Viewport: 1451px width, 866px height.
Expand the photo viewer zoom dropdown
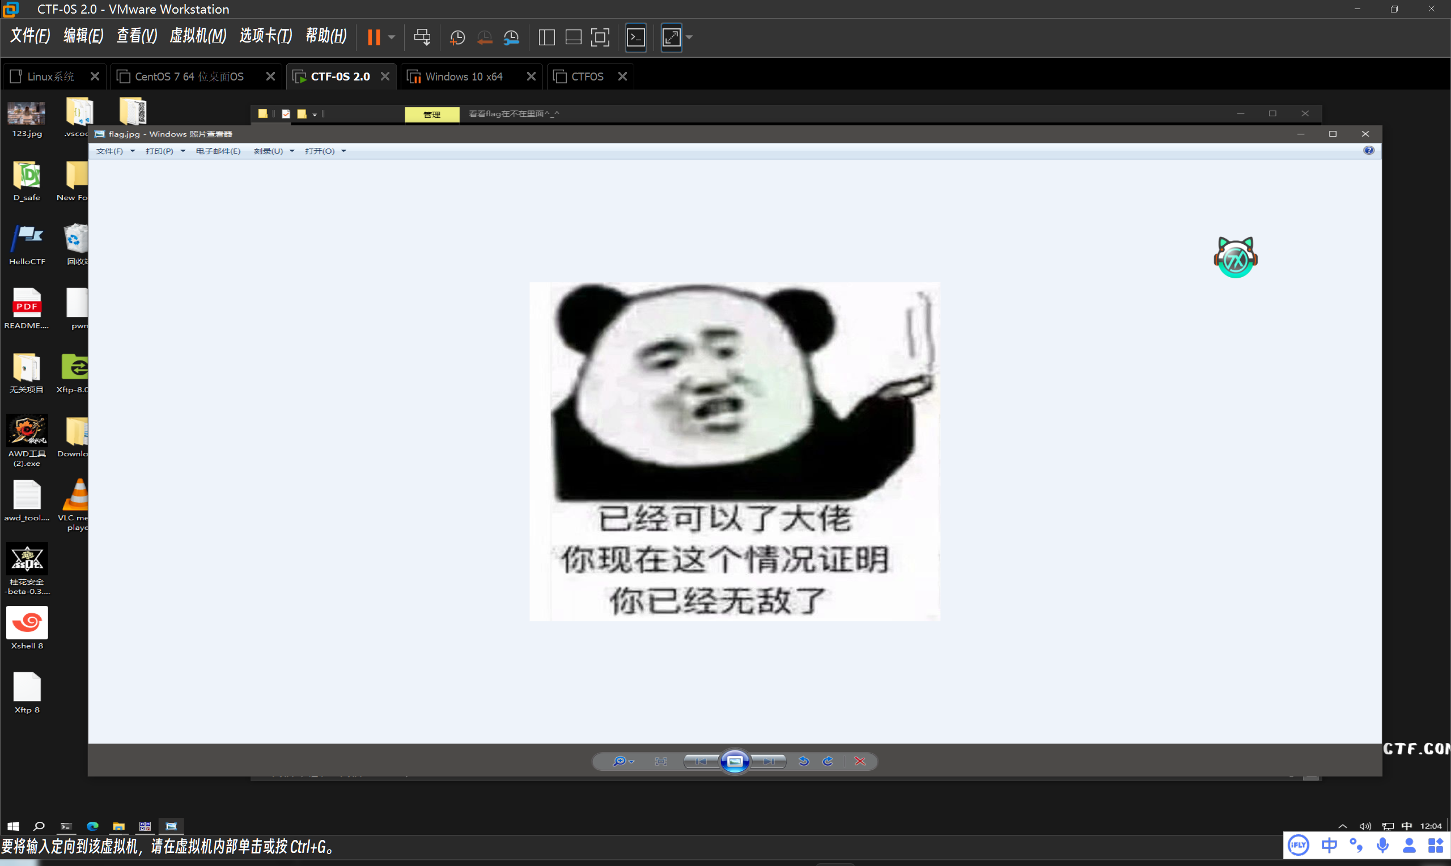pyautogui.click(x=631, y=761)
